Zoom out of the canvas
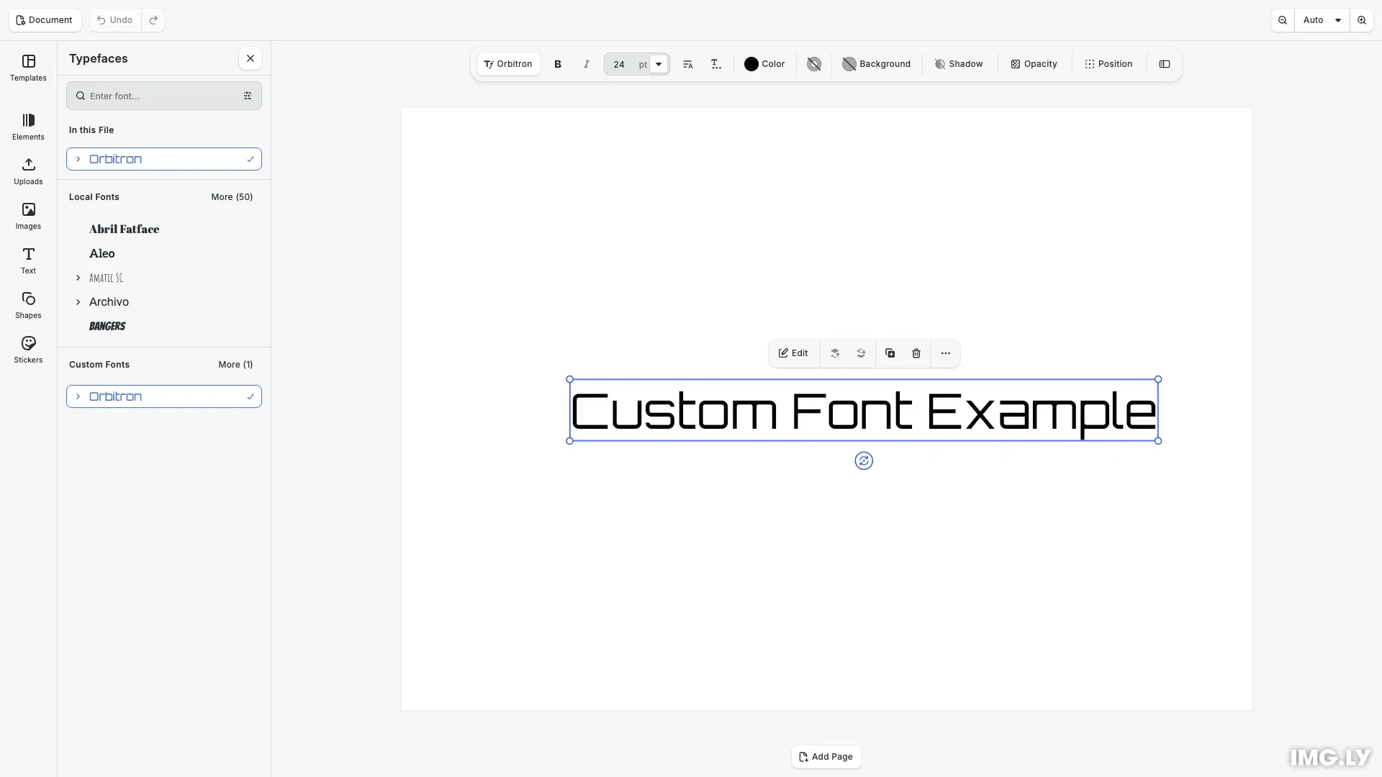Screen dimensions: 1382x777 click(x=1283, y=20)
